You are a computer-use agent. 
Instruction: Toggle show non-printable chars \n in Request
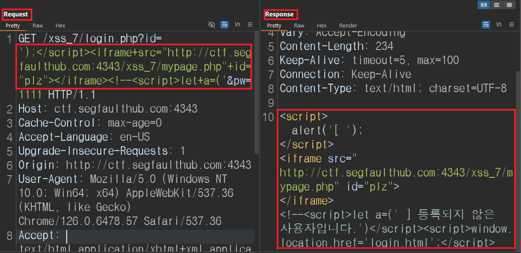click(237, 25)
